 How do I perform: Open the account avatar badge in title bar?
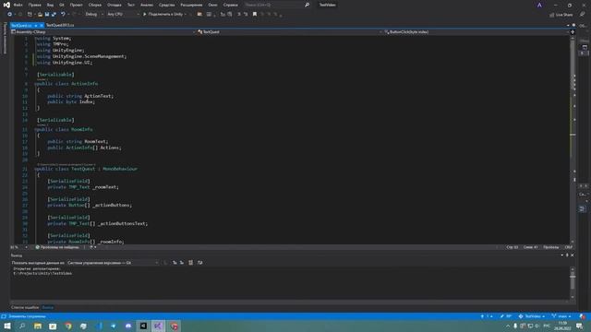(539, 5)
